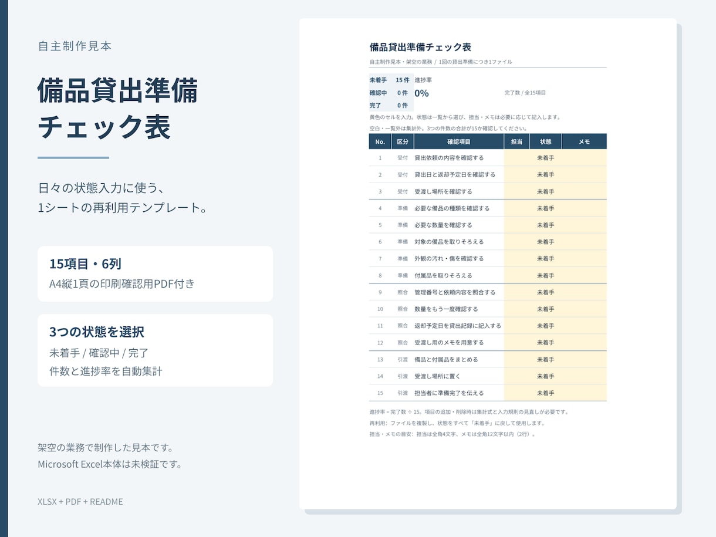Click the '進捗率' label
Image resolution: width=716 pixels, height=537 pixels.
pos(423,80)
